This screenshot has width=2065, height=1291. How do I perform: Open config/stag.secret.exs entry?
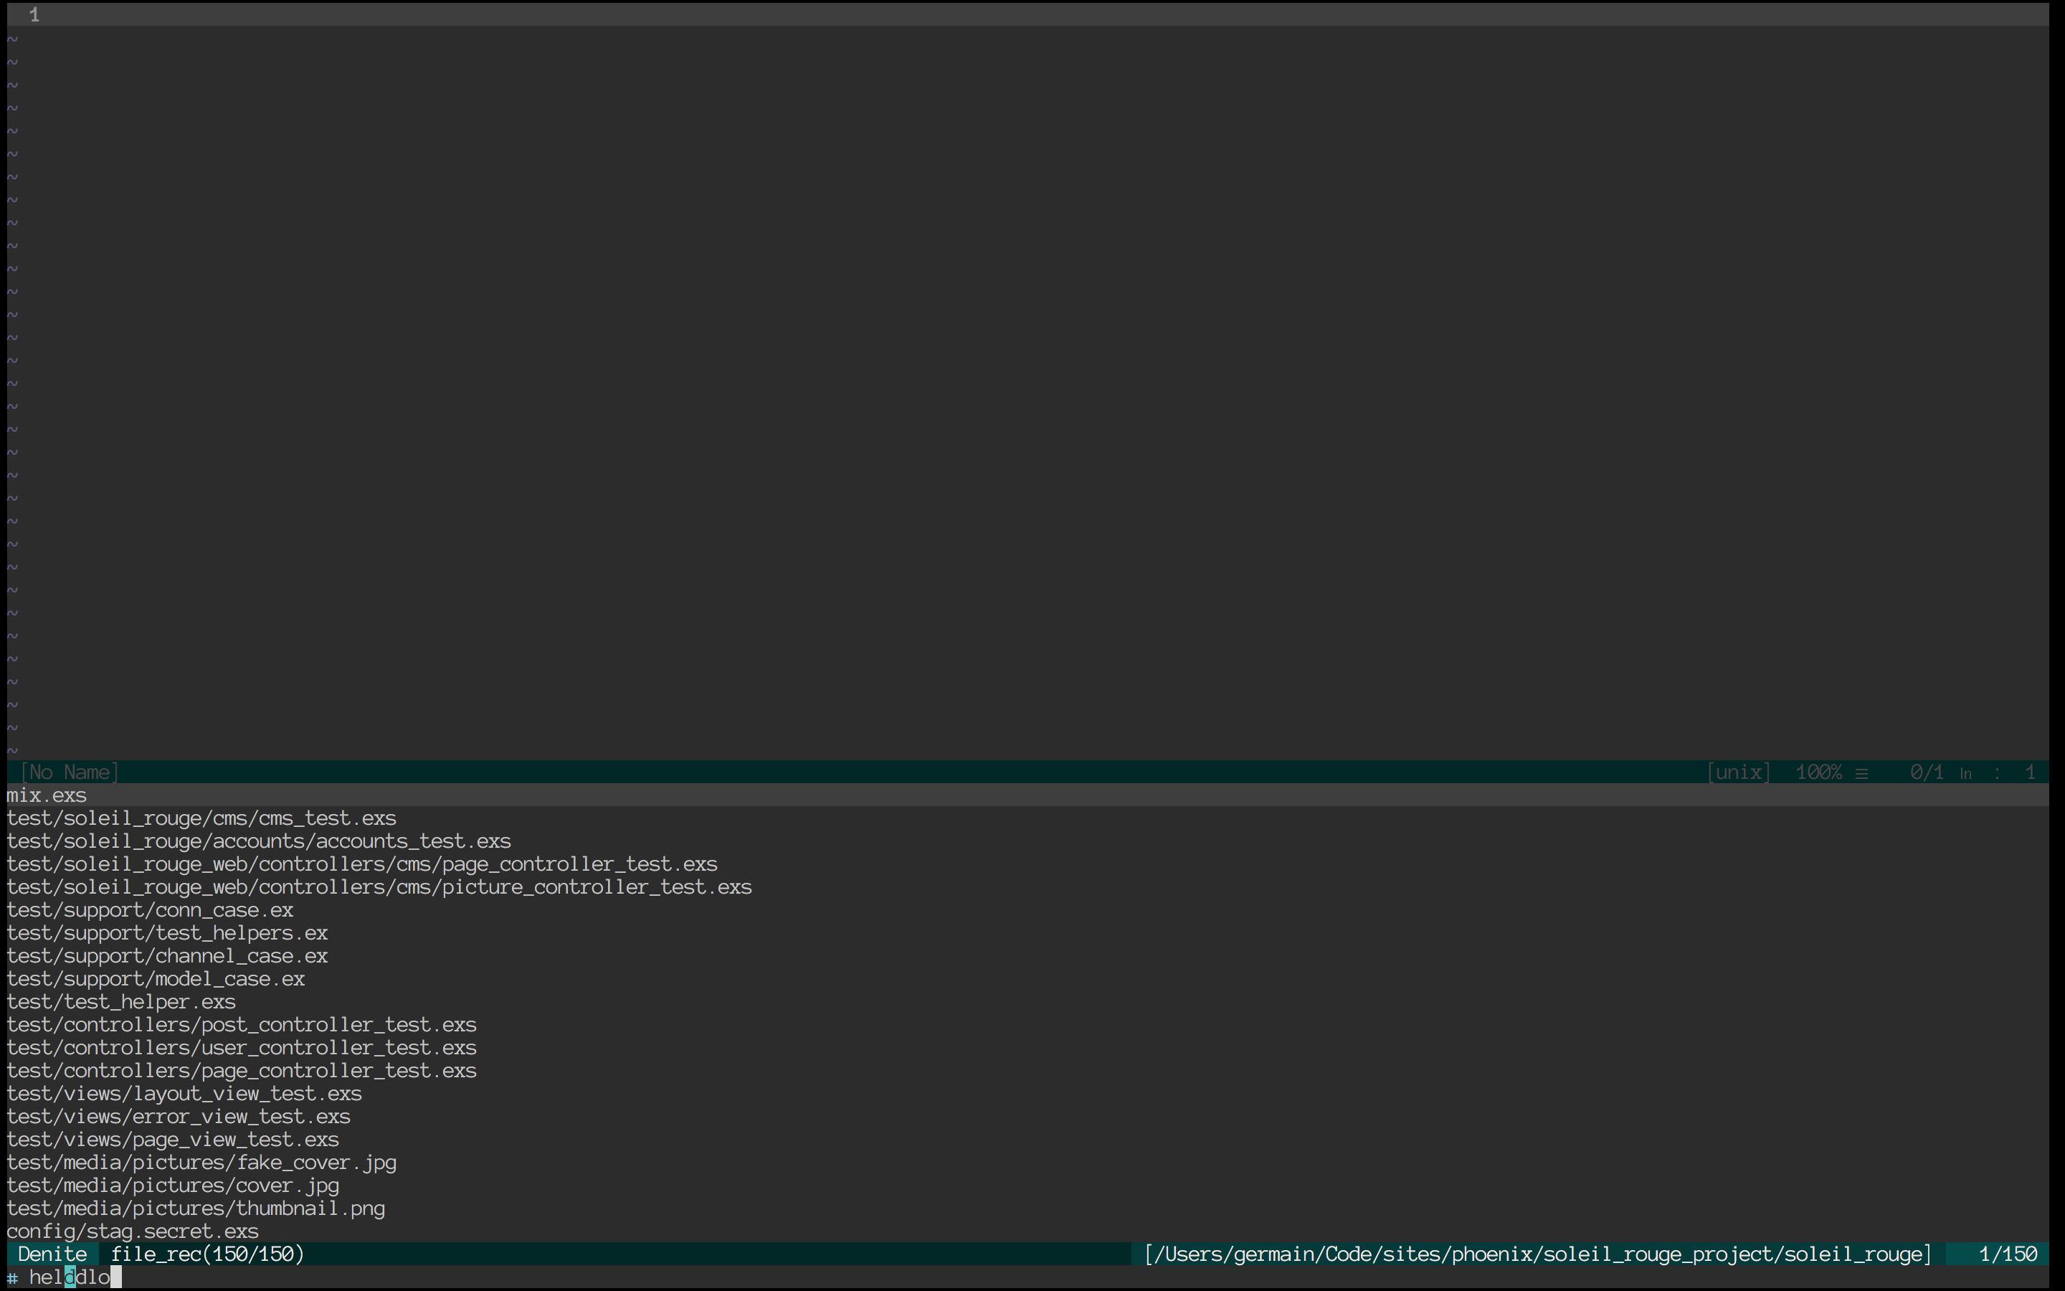tap(132, 1230)
